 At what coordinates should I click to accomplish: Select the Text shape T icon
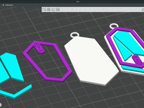117,9
